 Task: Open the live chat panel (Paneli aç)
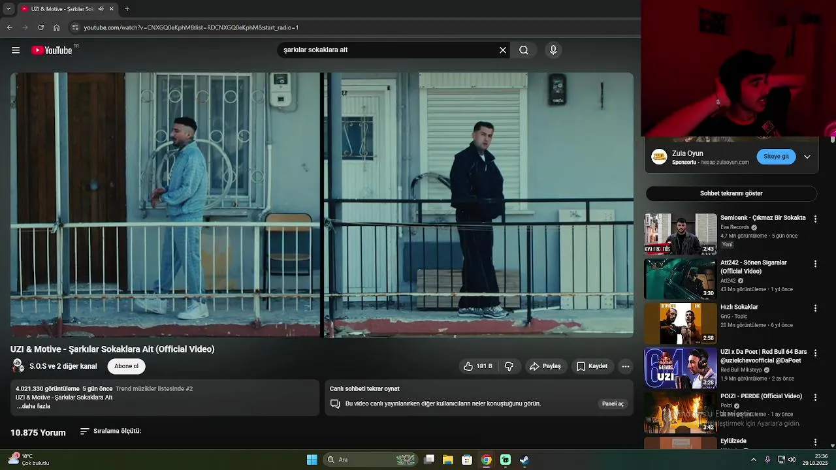point(613,404)
